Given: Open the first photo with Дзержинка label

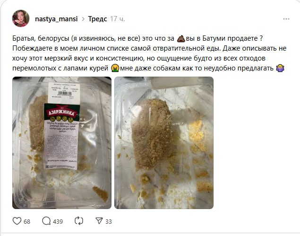Looking at the screenshot, I should 62,143.
